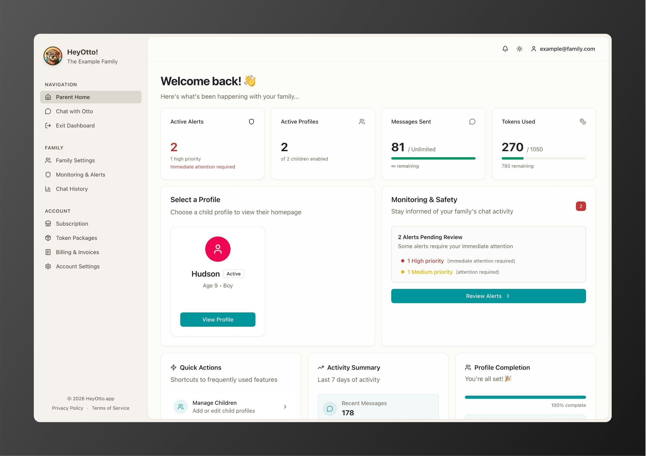Image resolution: width=646 pixels, height=456 pixels.
Task: Open Token Packages from sidebar
Action: [x=76, y=238]
